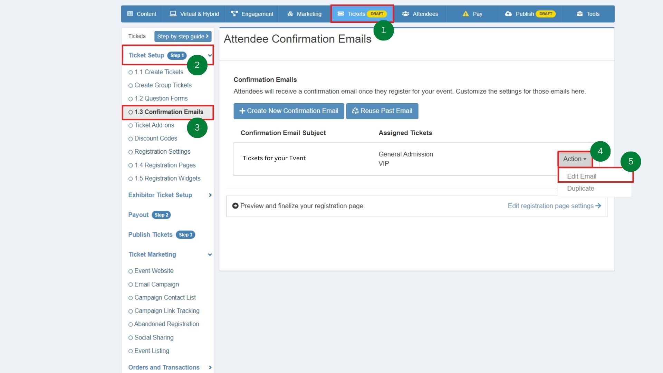Viewport: 663px width, 373px height.
Task: Click the preview arrow icon near registration page
Action: coord(235,205)
